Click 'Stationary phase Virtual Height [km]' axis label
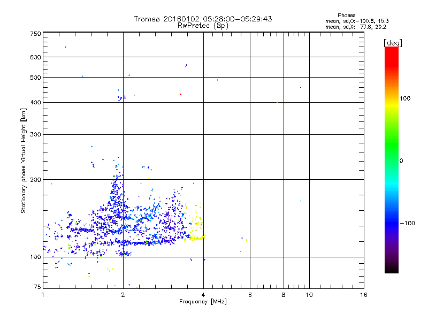Image resolution: width=428 pixels, height=321 pixels. click(x=24, y=161)
